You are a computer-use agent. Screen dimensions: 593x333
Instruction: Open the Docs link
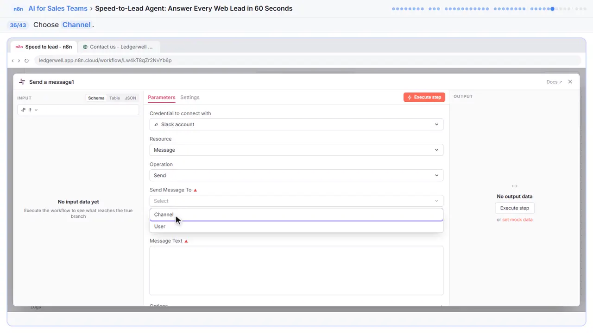[x=554, y=82]
